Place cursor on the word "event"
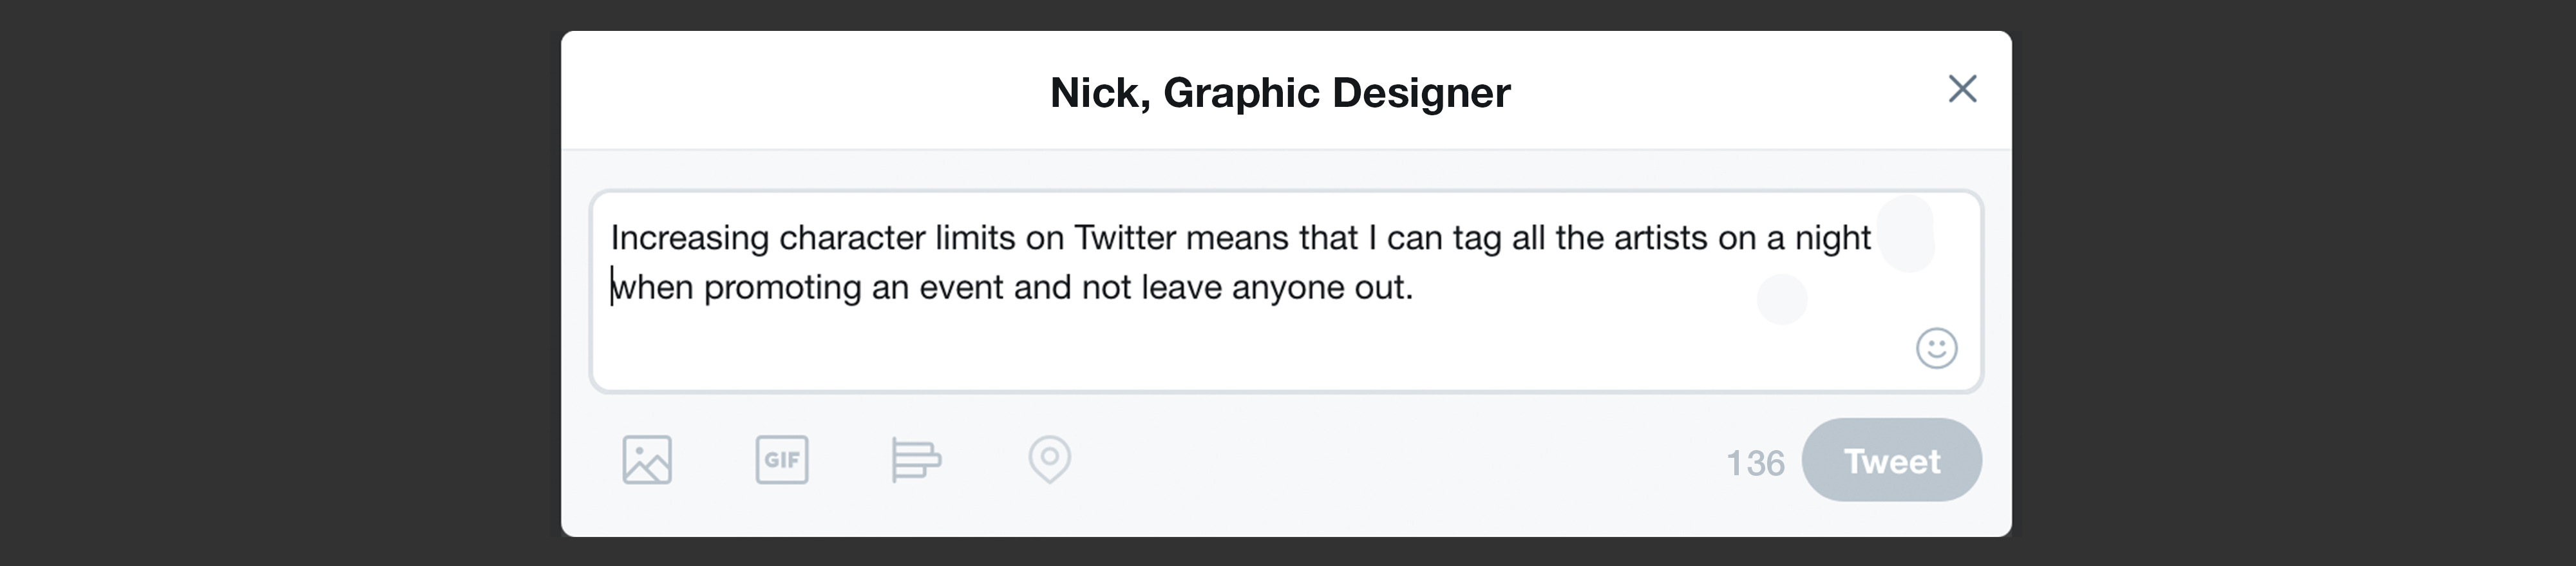Viewport: 2576px width, 566px height. (x=960, y=288)
